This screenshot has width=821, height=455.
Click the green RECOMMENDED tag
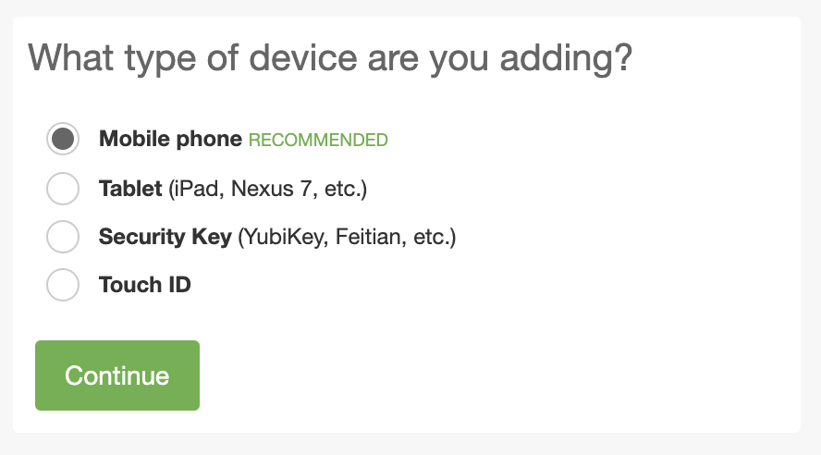(318, 141)
